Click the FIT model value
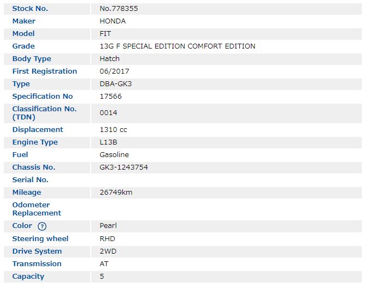This screenshot has height=288, width=365. click(105, 34)
